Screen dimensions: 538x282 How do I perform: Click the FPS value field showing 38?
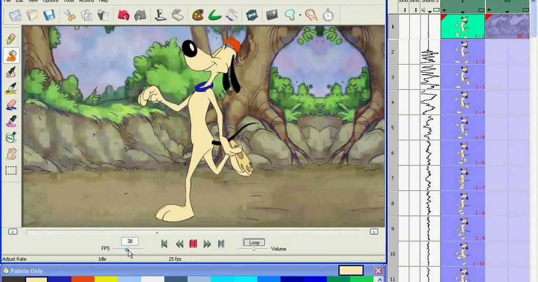pos(129,241)
